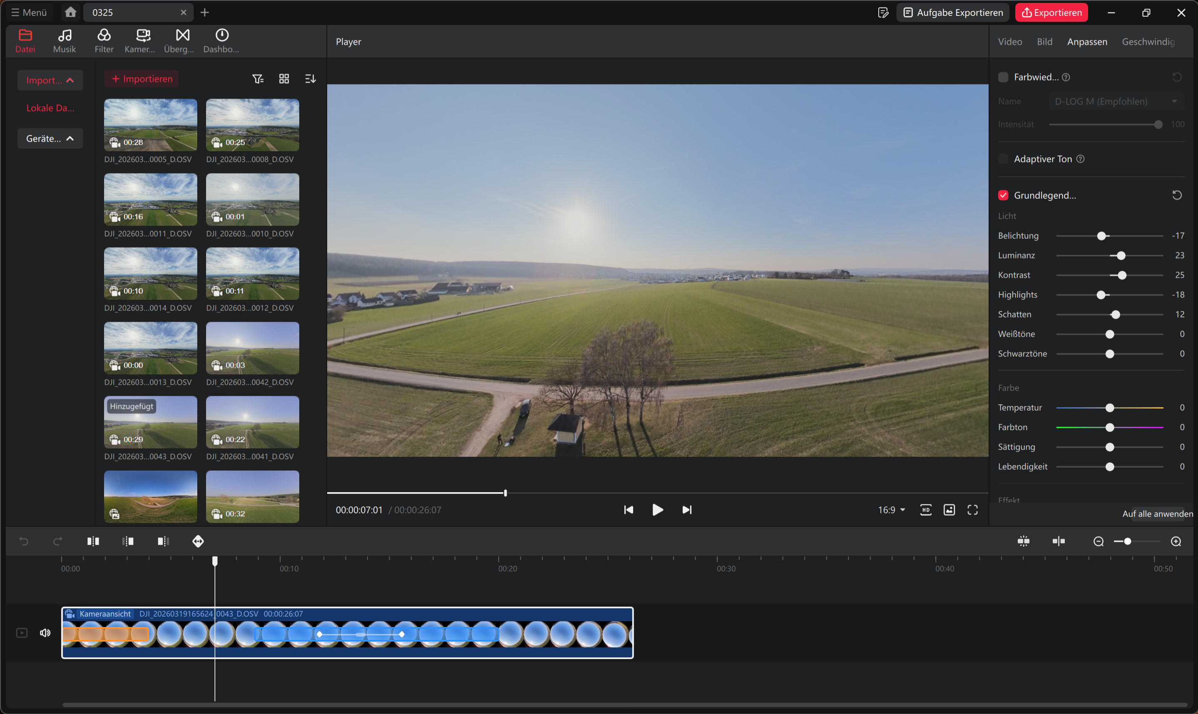Mute the timeline track audio
This screenshot has height=714, width=1198.
(x=45, y=633)
